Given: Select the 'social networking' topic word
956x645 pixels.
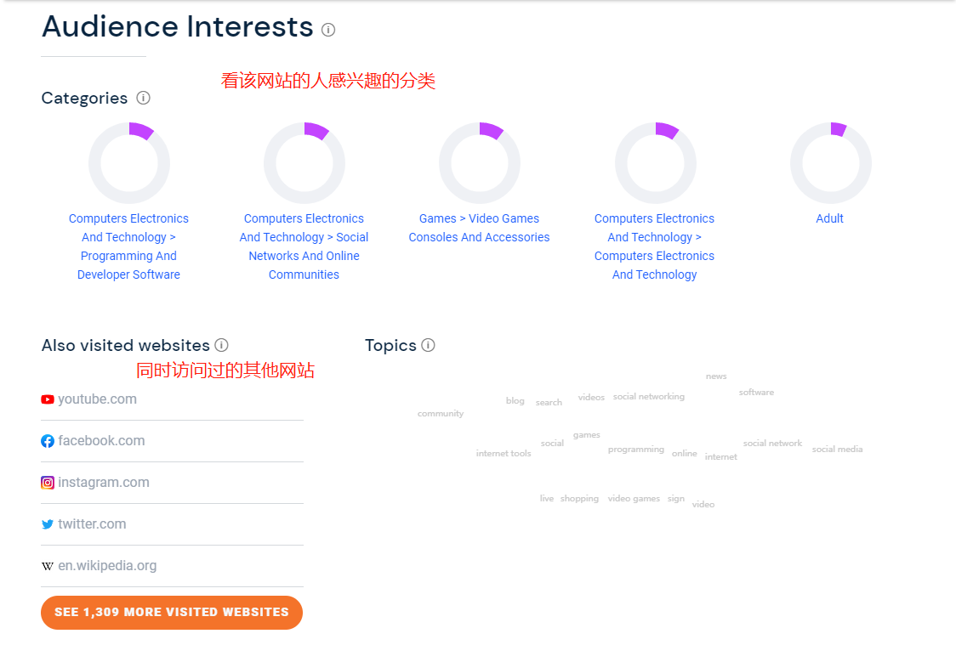Looking at the screenshot, I should click(x=649, y=397).
